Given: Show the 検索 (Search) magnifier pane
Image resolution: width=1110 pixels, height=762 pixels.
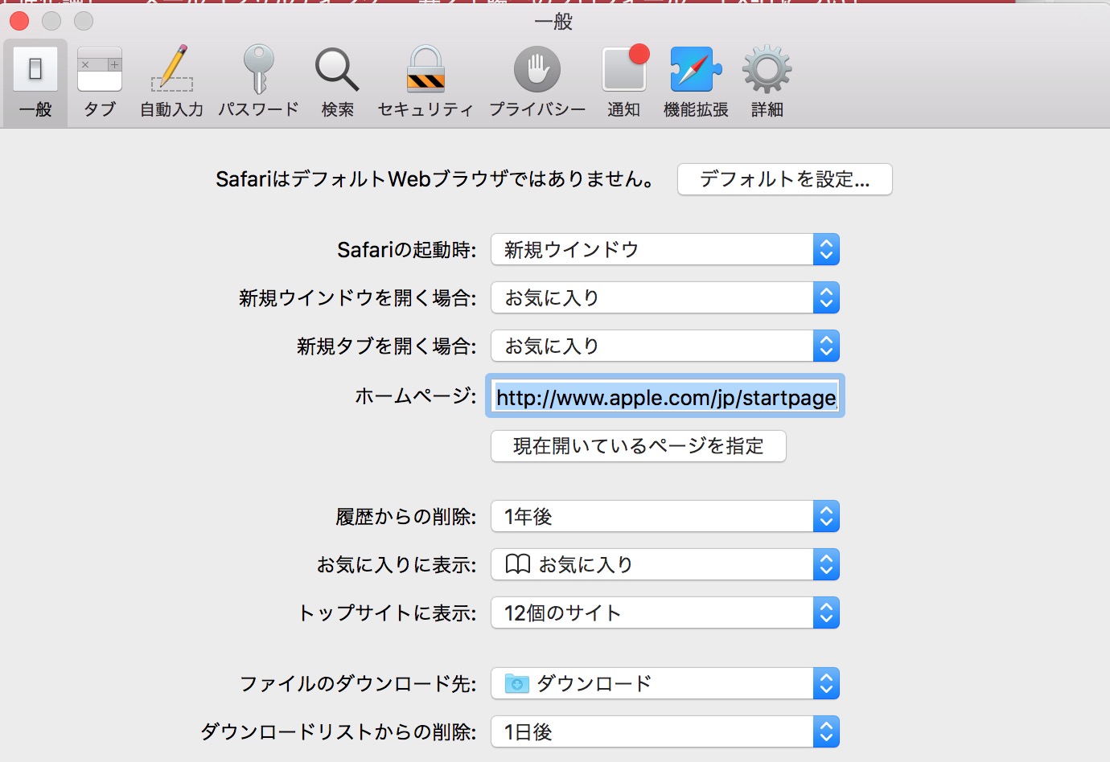Looking at the screenshot, I should click(x=337, y=82).
